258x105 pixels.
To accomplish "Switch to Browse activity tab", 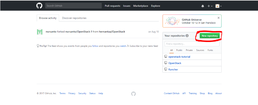I will pos(48,18).
